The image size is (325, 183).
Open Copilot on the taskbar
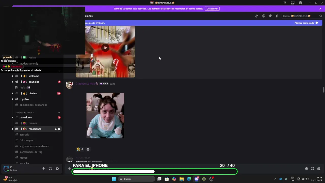[174, 179]
